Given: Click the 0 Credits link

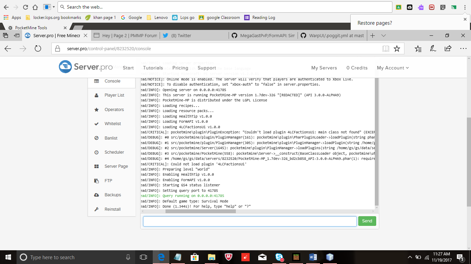Looking at the screenshot, I should pos(357,68).
